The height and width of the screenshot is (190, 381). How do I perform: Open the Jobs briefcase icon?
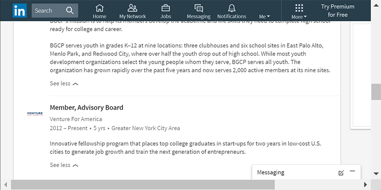coord(165,8)
